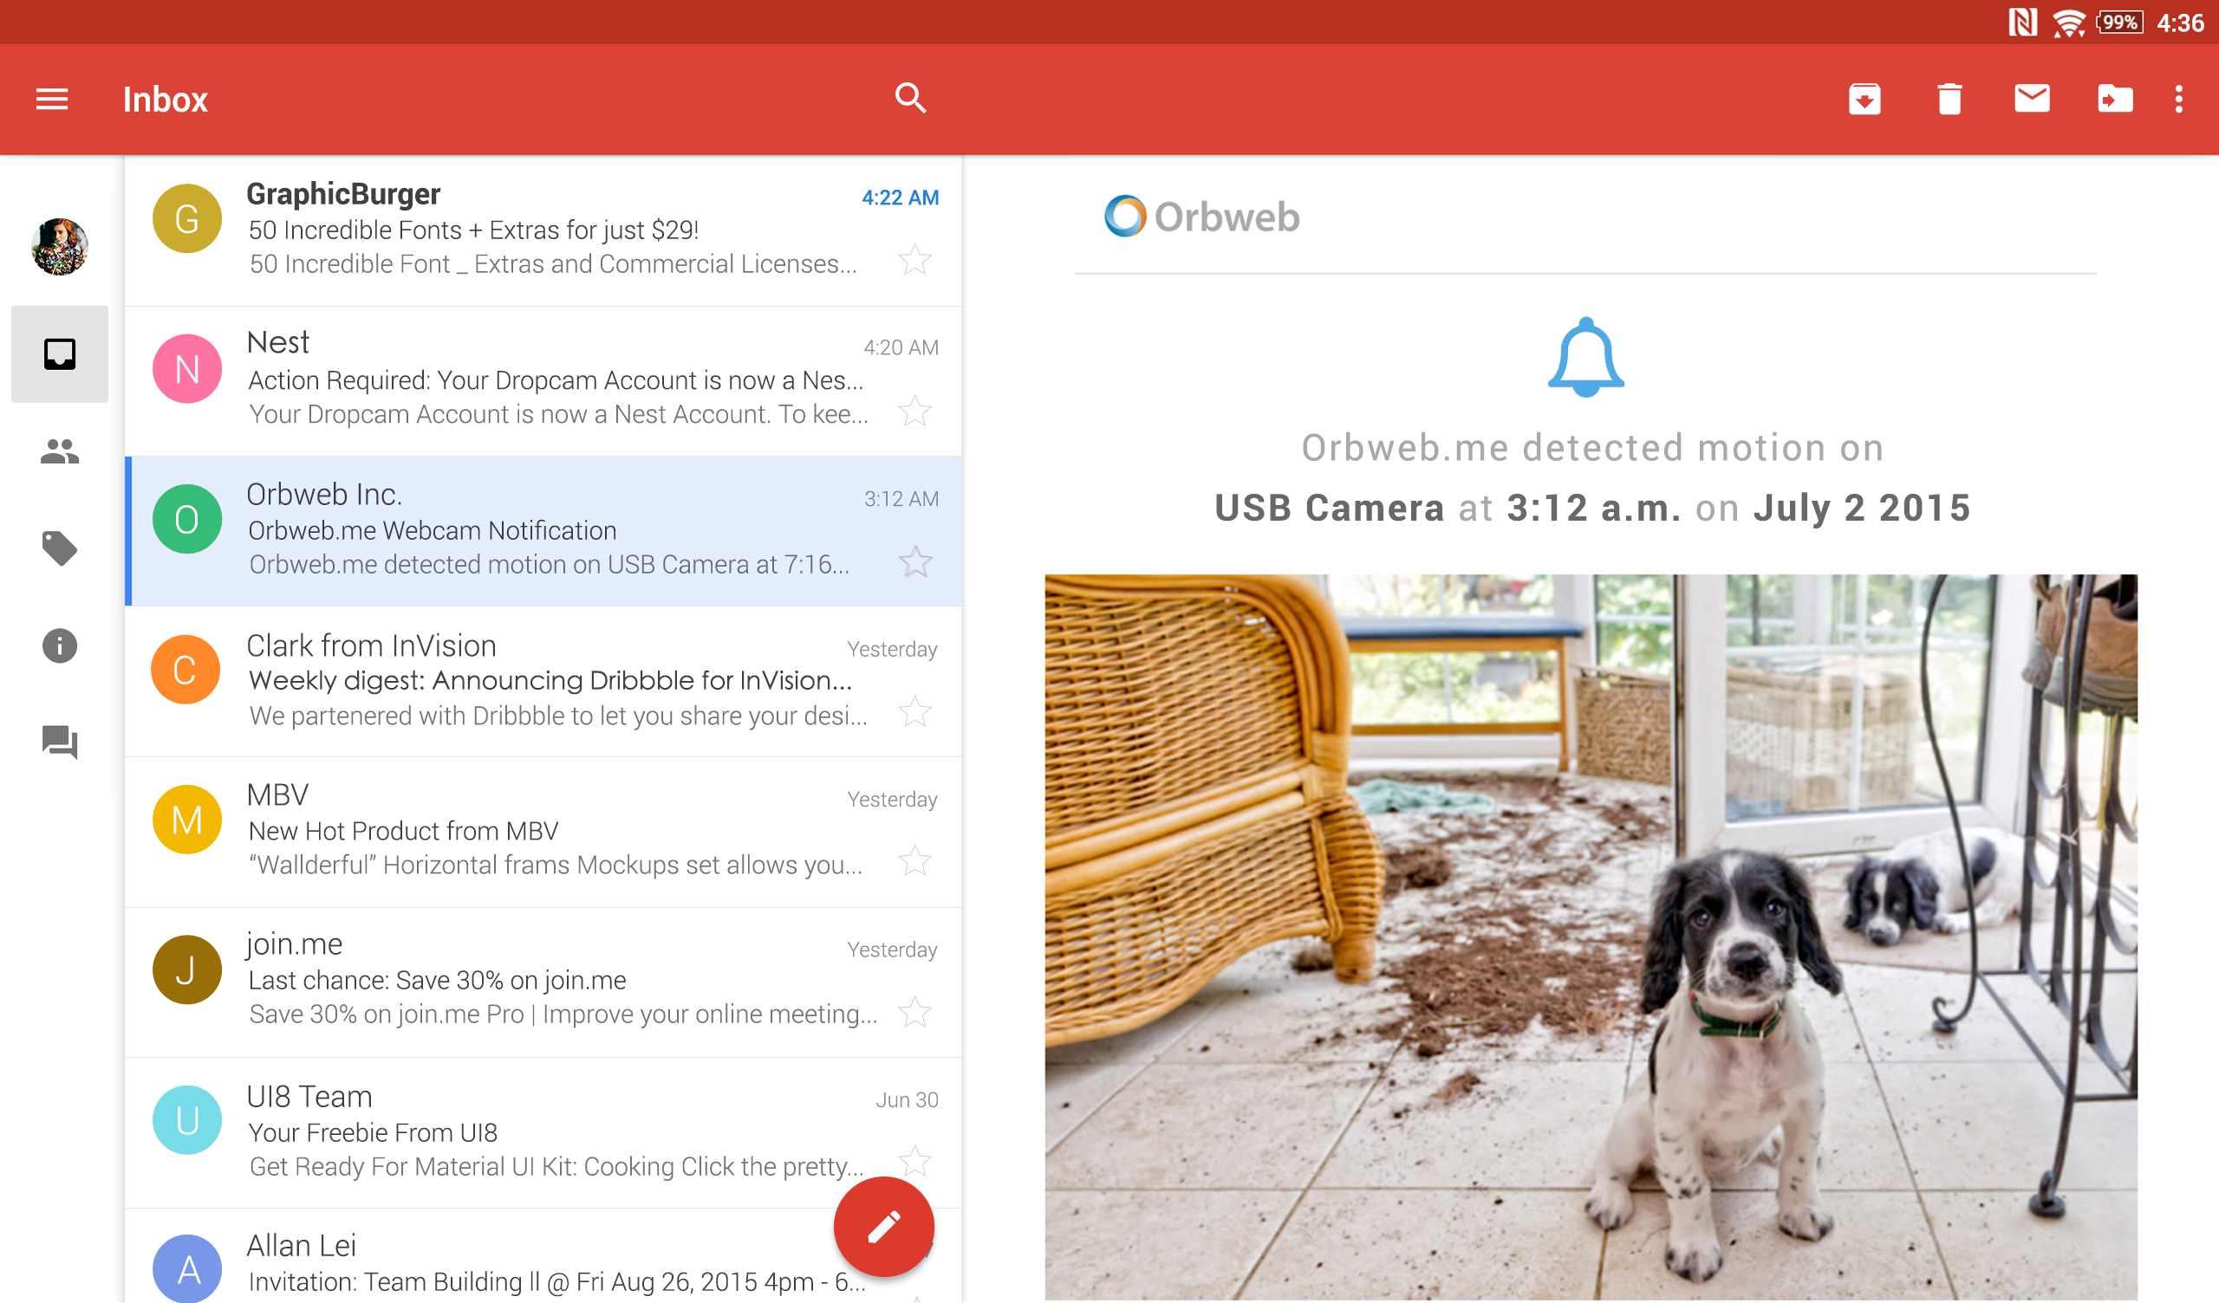Open the Forums chat bubbles icon
2219x1303 pixels.
60,742
